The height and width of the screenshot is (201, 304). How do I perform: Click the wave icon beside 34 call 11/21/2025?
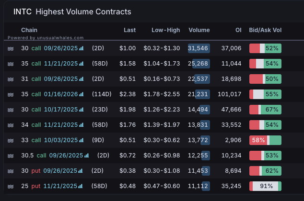11,125
